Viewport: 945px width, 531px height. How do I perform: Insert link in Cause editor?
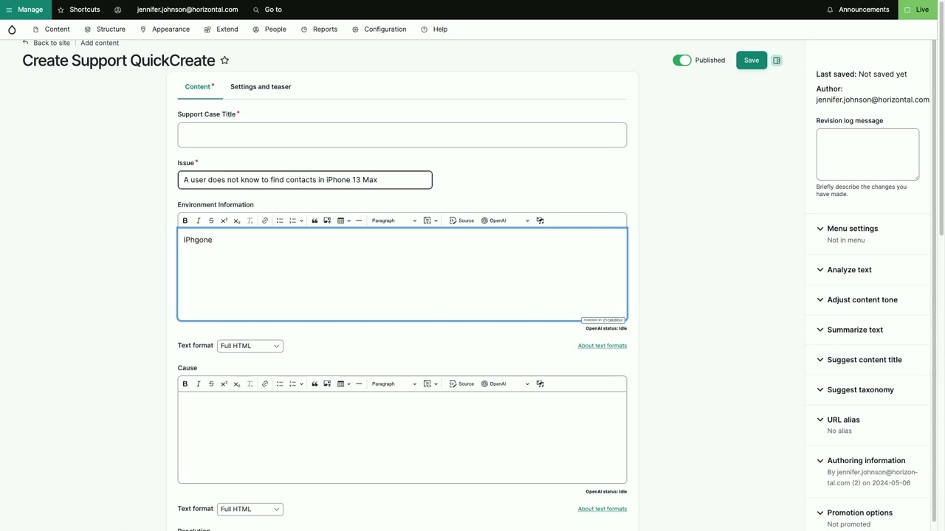(265, 383)
